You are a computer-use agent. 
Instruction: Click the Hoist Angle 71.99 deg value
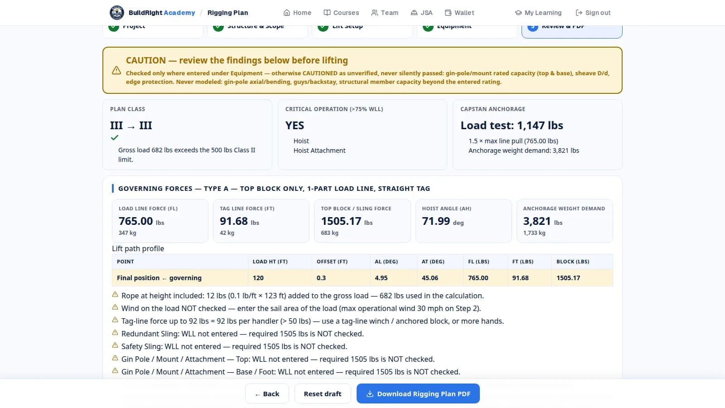point(443,221)
